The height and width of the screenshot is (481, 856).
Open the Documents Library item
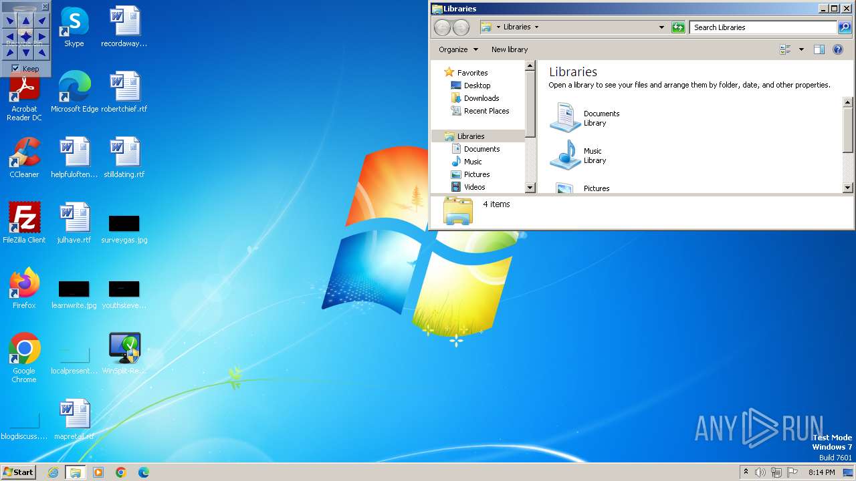(x=585, y=118)
